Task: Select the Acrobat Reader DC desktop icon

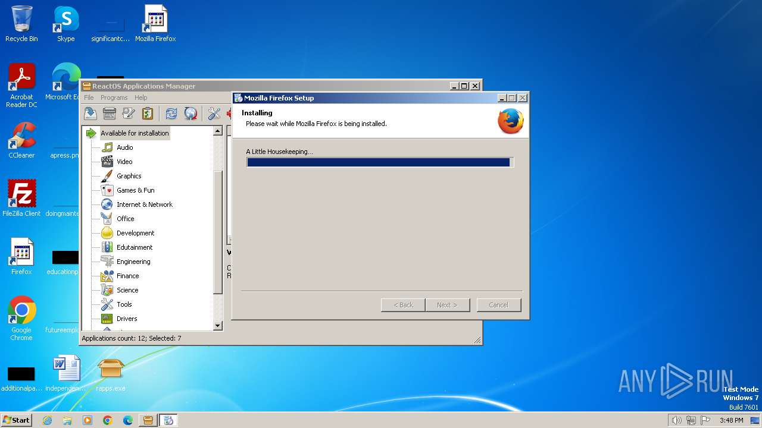Action: [x=21, y=86]
